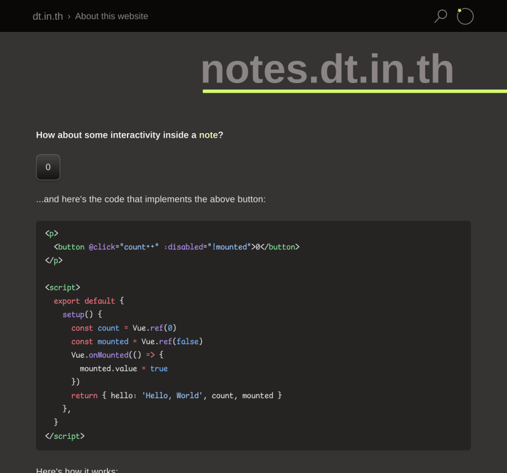This screenshot has width=507, height=473.
Task: Click the 'const count = Vue.ref(0)' line
Action: (124, 328)
